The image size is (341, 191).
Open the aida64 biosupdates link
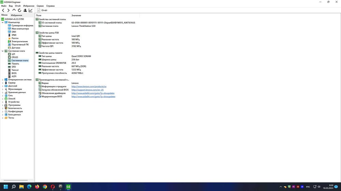[x=93, y=96]
